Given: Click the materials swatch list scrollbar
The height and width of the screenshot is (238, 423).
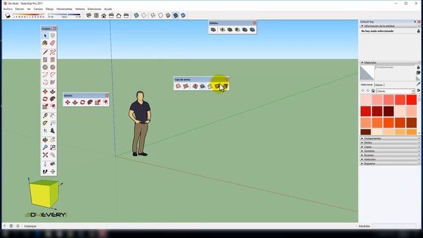Looking at the screenshot, I should click(419, 114).
